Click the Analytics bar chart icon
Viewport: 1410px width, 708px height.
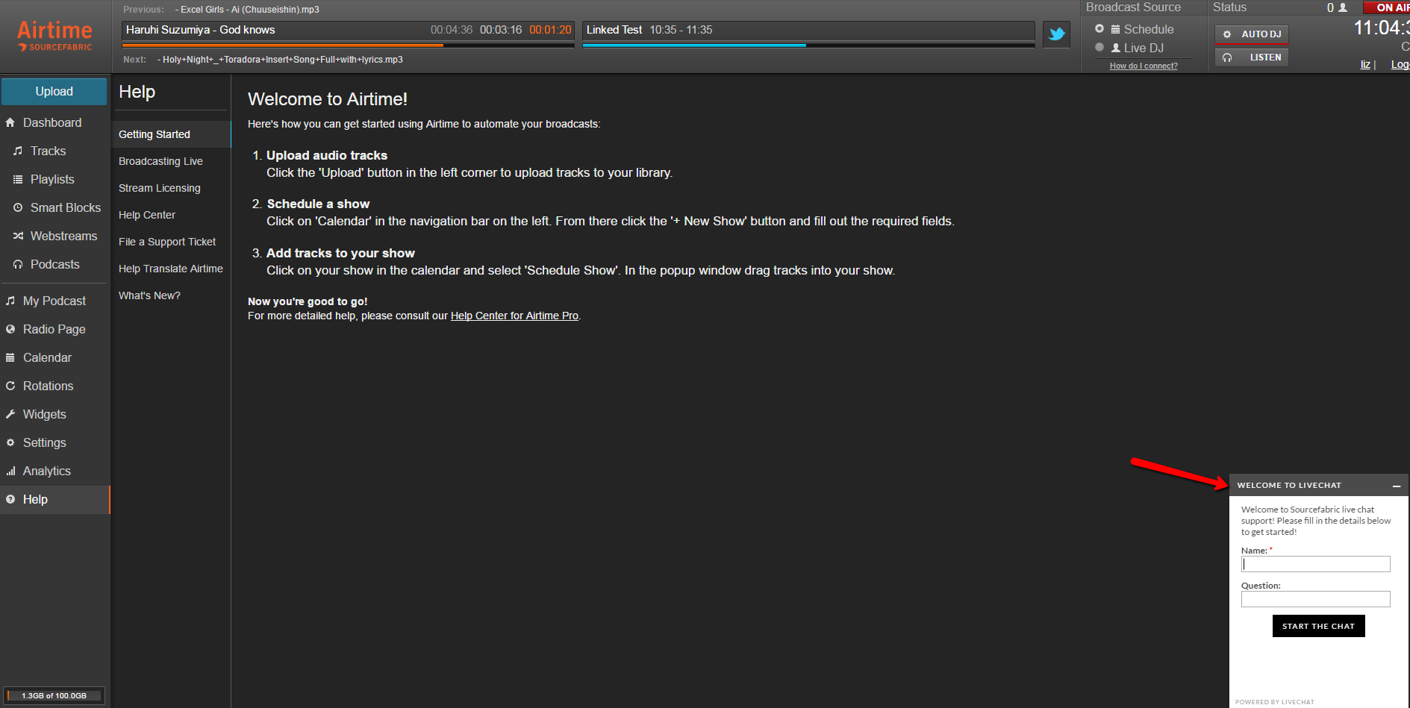[x=10, y=471]
